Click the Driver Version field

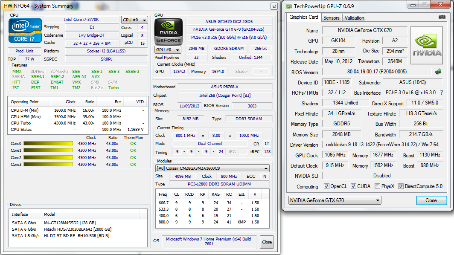coord(382,145)
